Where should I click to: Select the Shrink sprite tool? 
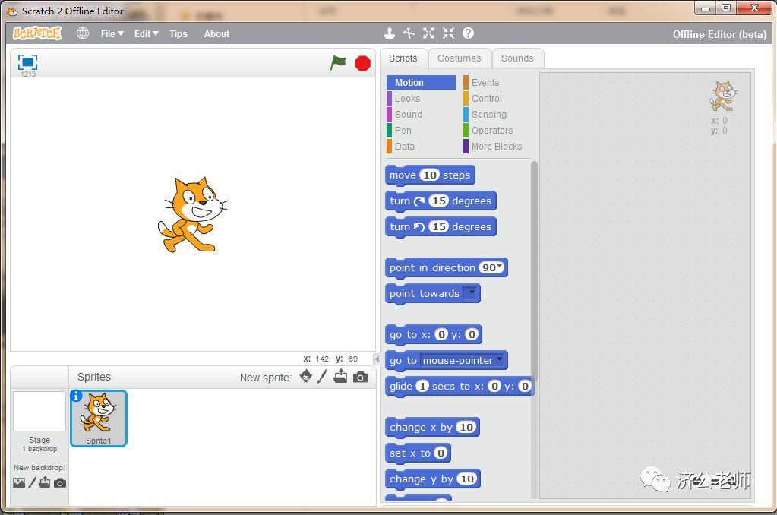coord(448,33)
